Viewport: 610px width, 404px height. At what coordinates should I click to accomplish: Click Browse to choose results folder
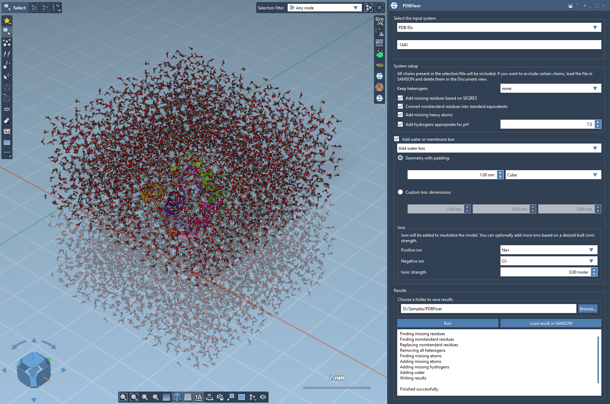588,309
